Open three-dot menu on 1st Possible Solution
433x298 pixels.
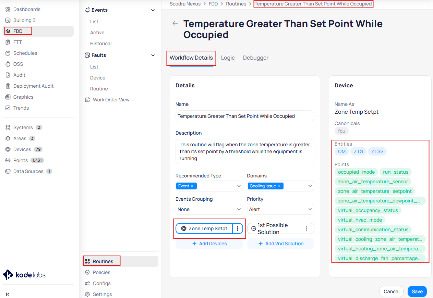pyautogui.click(x=306, y=228)
